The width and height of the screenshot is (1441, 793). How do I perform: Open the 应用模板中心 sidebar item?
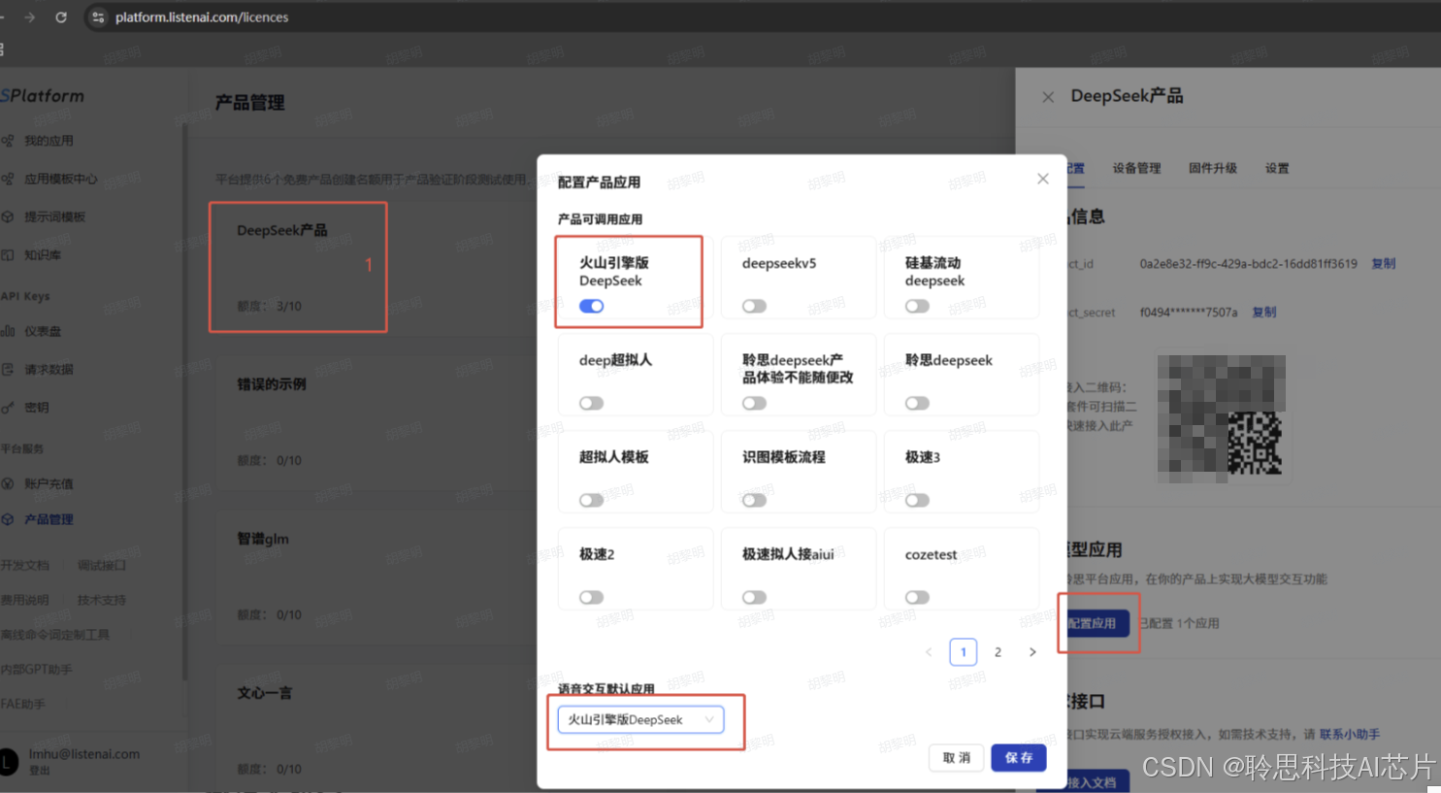coord(60,179)
